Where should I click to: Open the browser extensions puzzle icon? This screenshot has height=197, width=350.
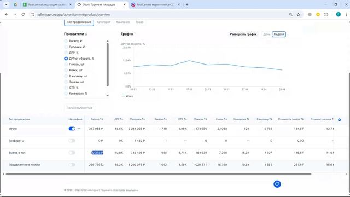(326, 15)
